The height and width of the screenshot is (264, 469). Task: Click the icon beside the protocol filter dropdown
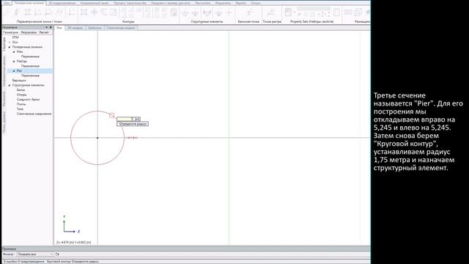(x=57, y=254)
